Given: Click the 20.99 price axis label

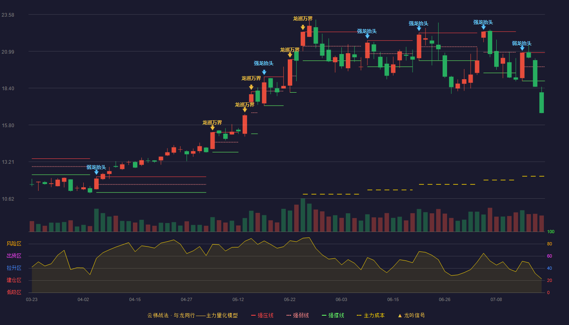Looking at the screenshot, I should tap(8, 52).
